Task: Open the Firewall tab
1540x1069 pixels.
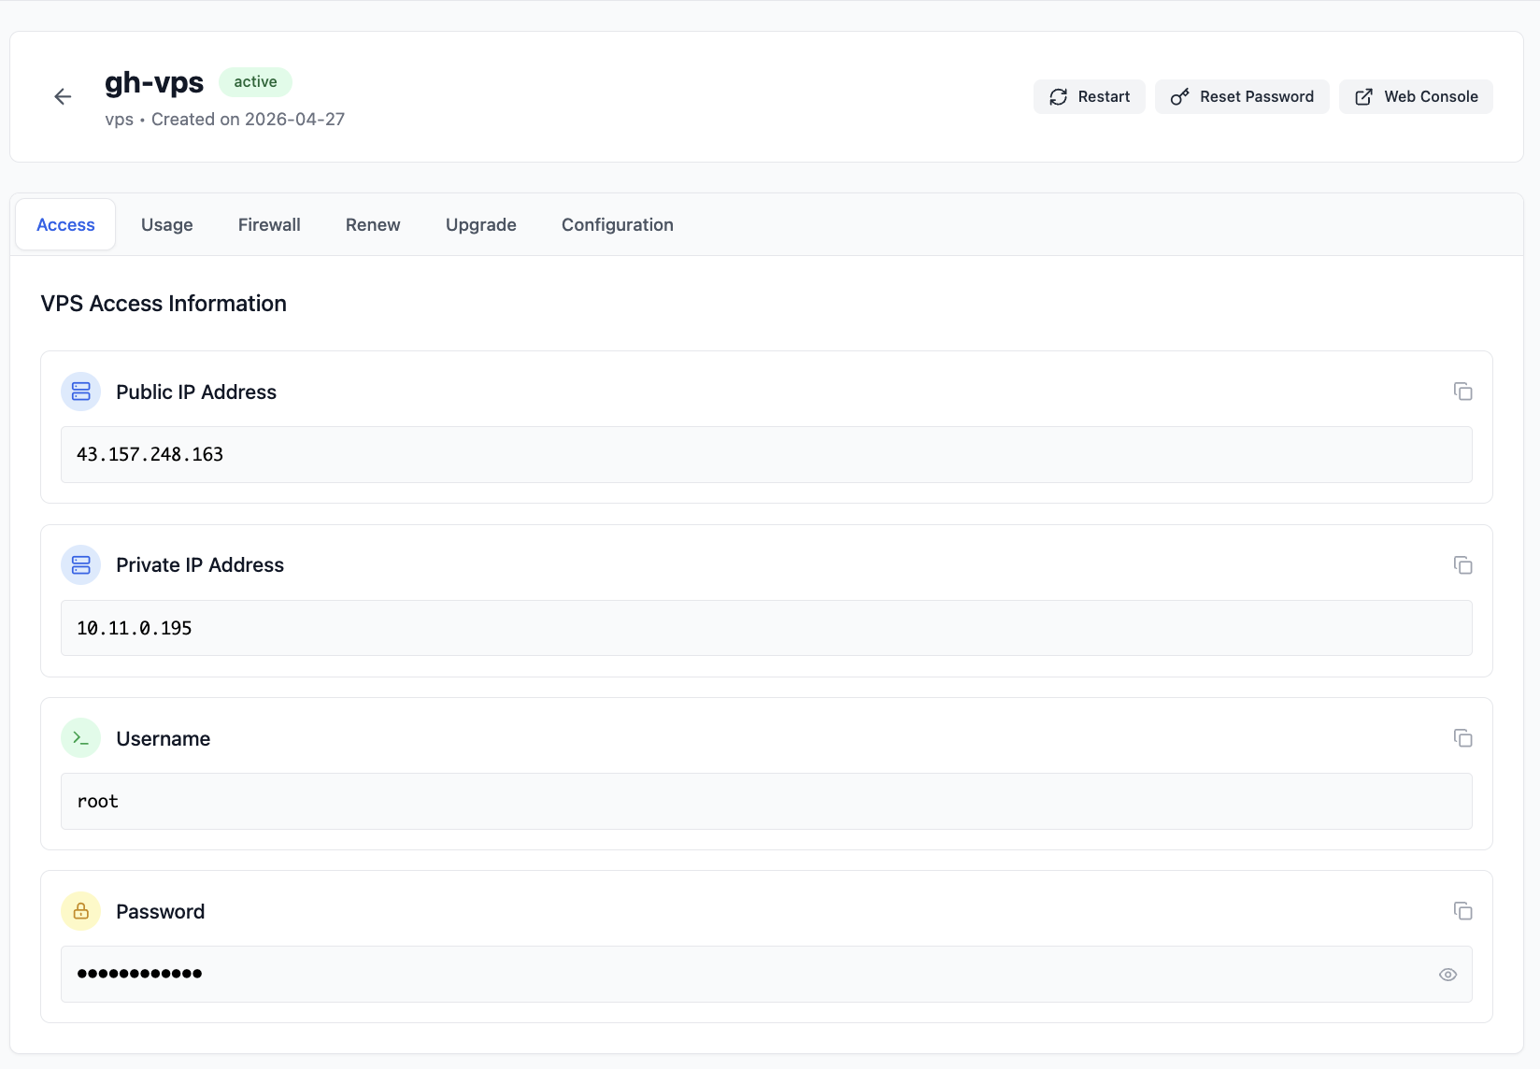Action: pos(269,225)
